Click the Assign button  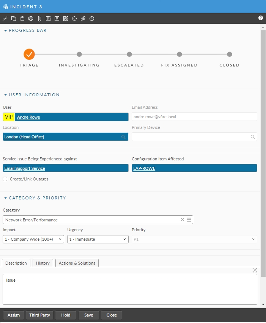tap(14, 315)
